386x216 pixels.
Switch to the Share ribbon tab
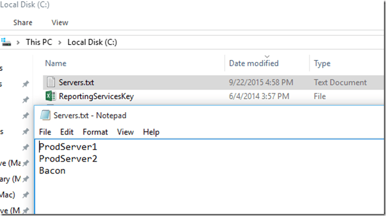pos(23,23)
